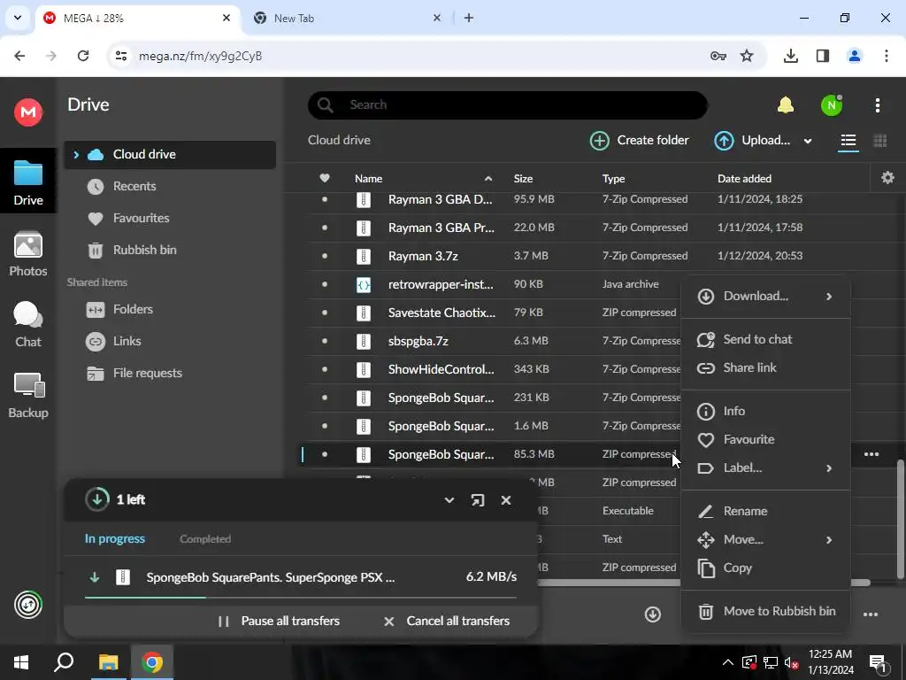The width and height of the screenshot is (906, 680).
Task: Open shared Folders
Action: 133,309
